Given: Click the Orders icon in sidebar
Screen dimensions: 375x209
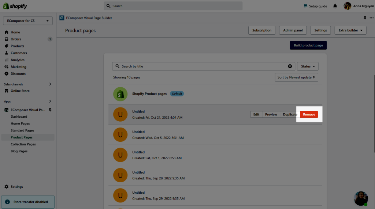Looking at the screenshot, I should coord(7,39).
